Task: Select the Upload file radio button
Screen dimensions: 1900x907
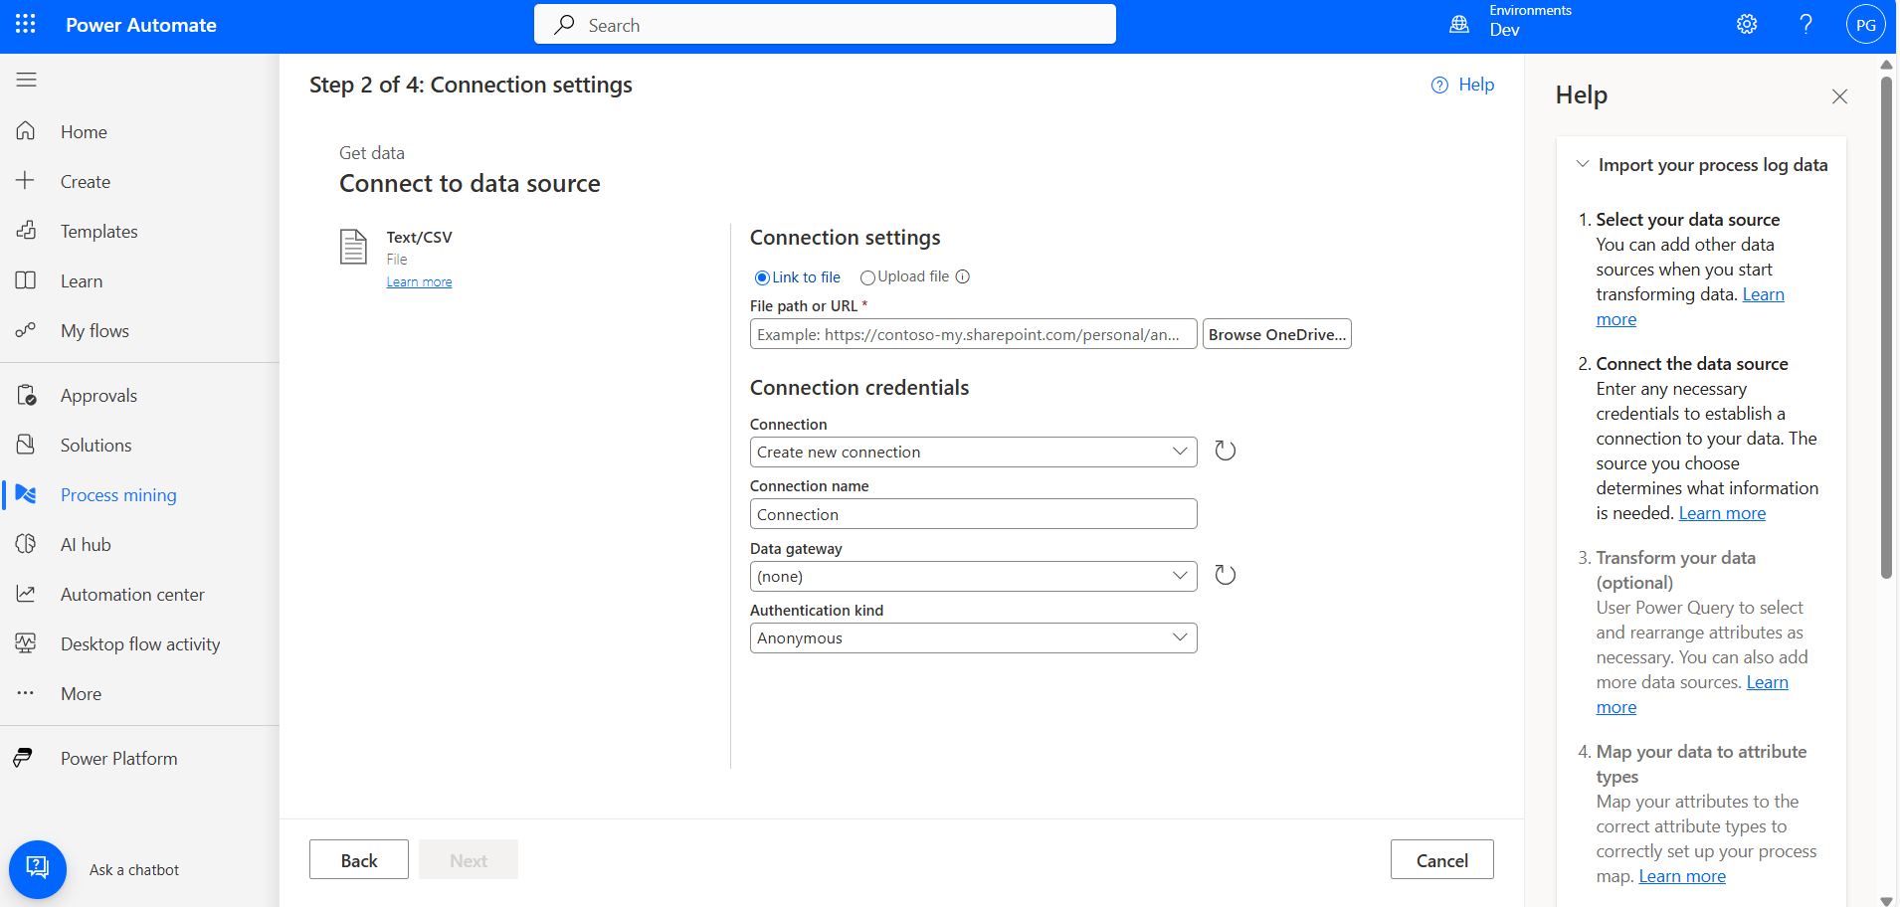Action: coord(867,278)
